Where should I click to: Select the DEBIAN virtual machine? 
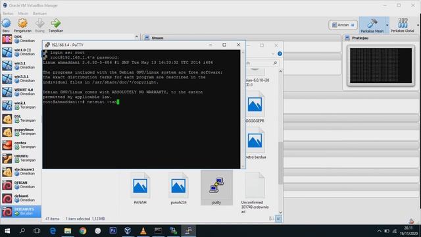(20, 185)
